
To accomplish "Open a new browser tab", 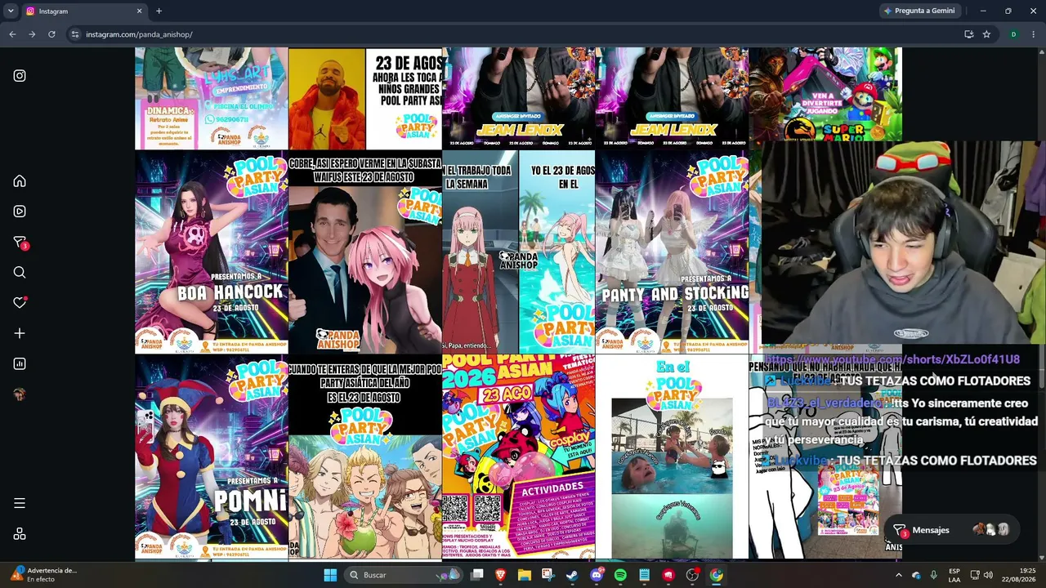I will (x=159, y=11).
